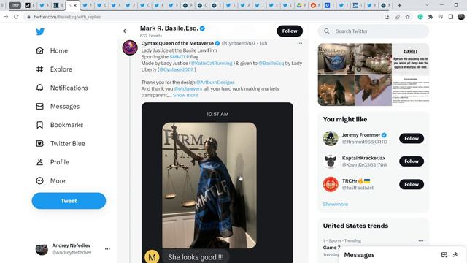Screen dimensions: 467x263
Task: Close the active Twitter tab
Action: (75, 5)
